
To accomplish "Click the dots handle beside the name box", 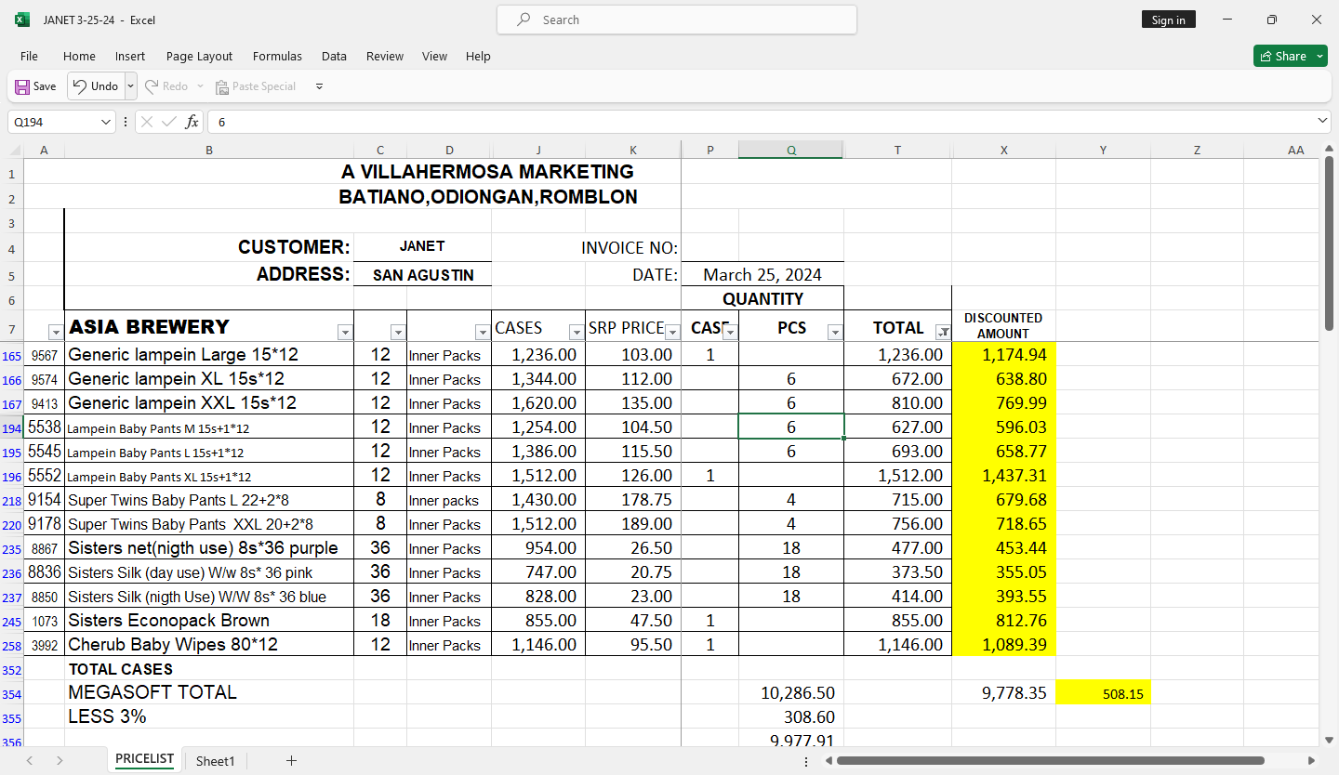I will pos(126,122).
